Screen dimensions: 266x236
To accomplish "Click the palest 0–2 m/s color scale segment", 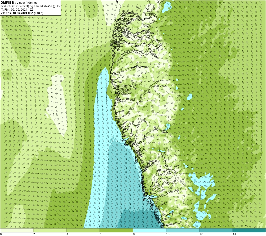I will 16,230.
